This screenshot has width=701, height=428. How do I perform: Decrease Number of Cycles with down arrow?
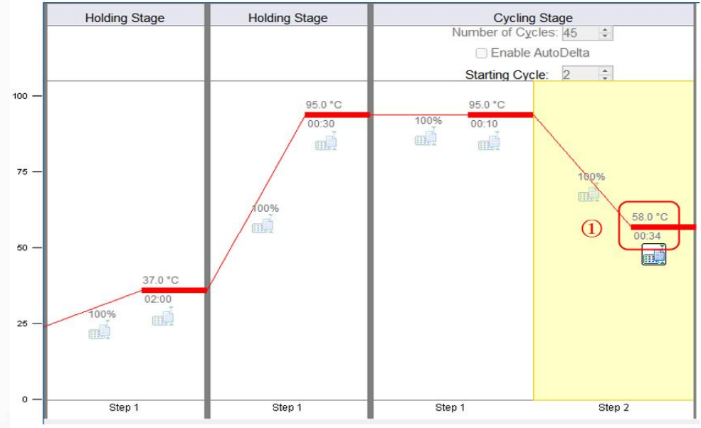click(x=606, y=36)
